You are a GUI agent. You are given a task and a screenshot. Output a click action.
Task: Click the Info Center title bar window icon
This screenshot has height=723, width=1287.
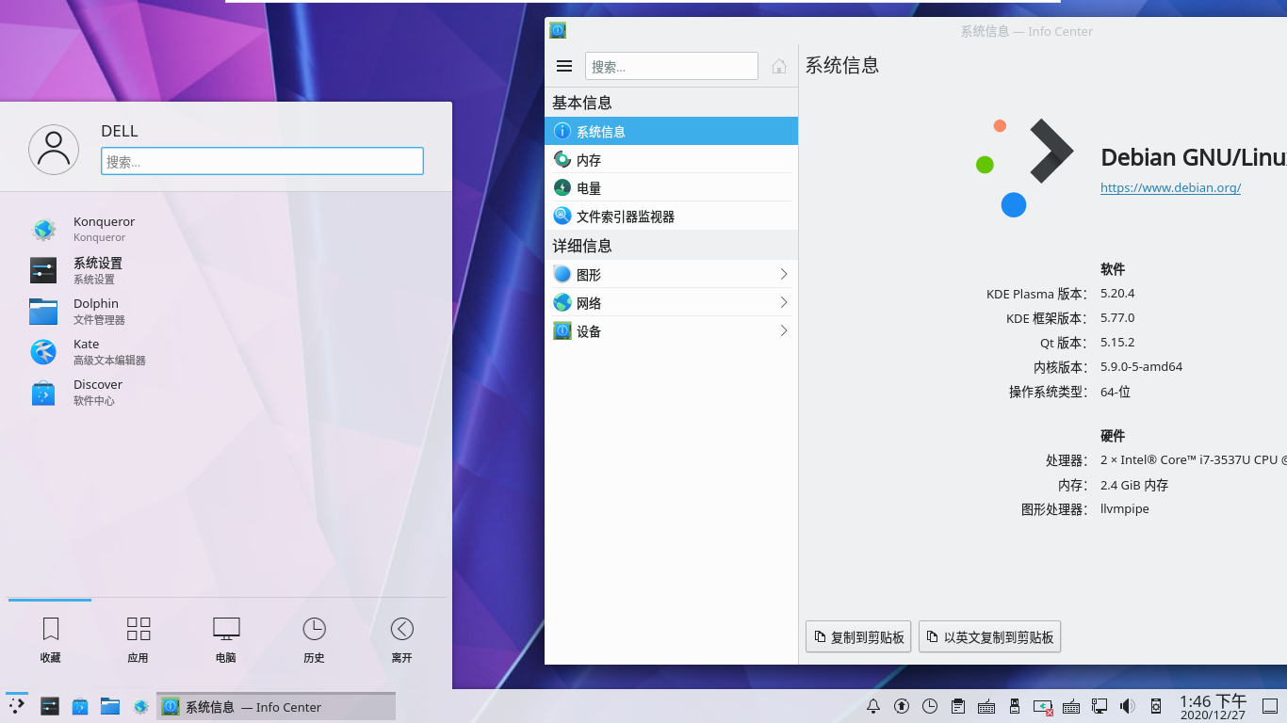(x=558, y=31)
